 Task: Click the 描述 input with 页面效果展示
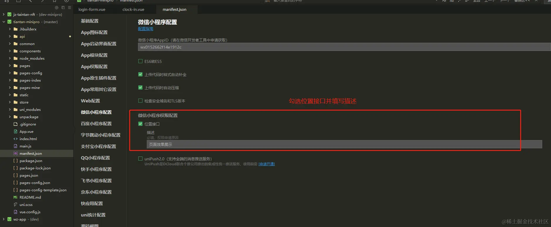[344, 144]
